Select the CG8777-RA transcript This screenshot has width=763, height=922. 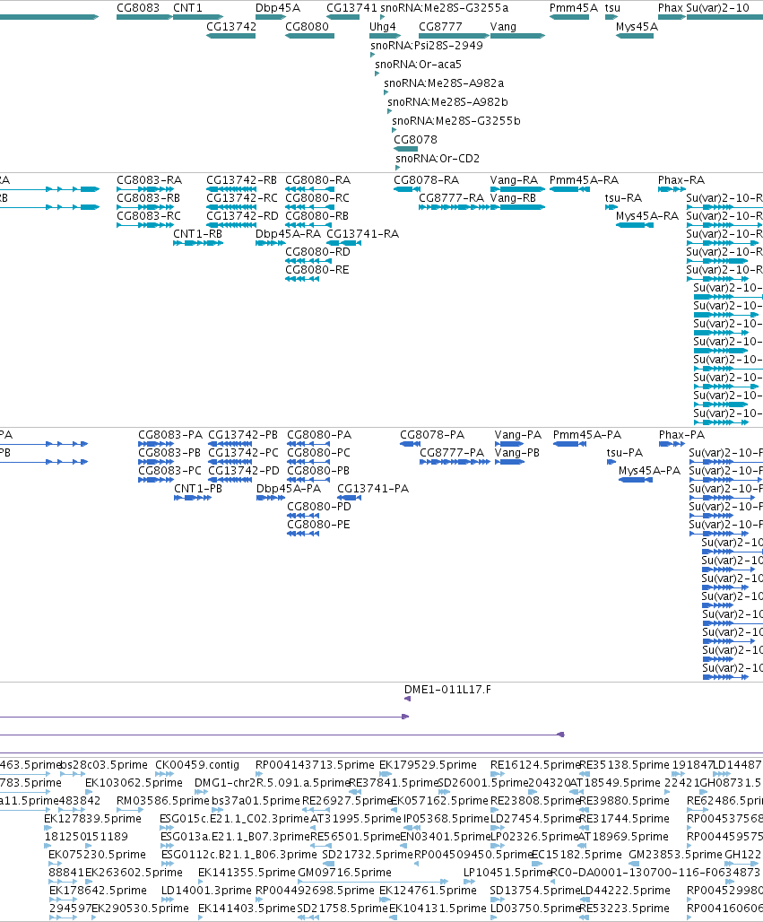point(454,207)
